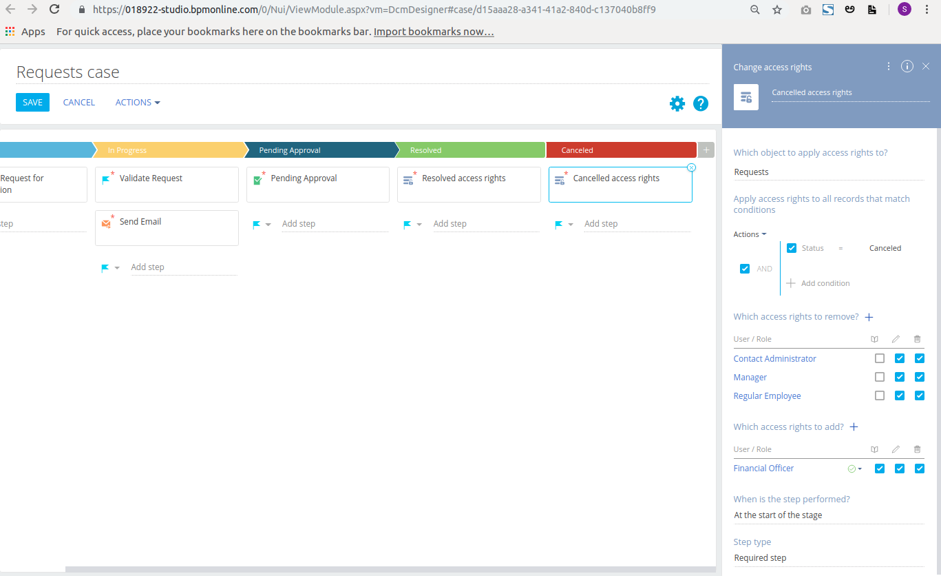The height and width of the screenshot is (576, 941).
Task: Reload the page in the browser
Action: point(54,10)
